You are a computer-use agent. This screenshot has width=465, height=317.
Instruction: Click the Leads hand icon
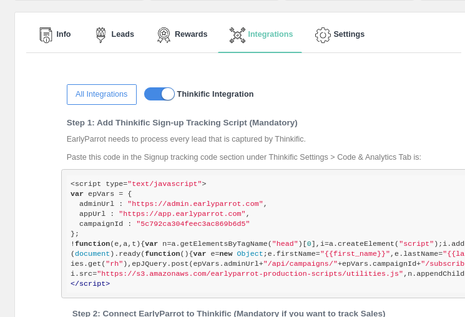pyautogui.click(x=101, y=35)
